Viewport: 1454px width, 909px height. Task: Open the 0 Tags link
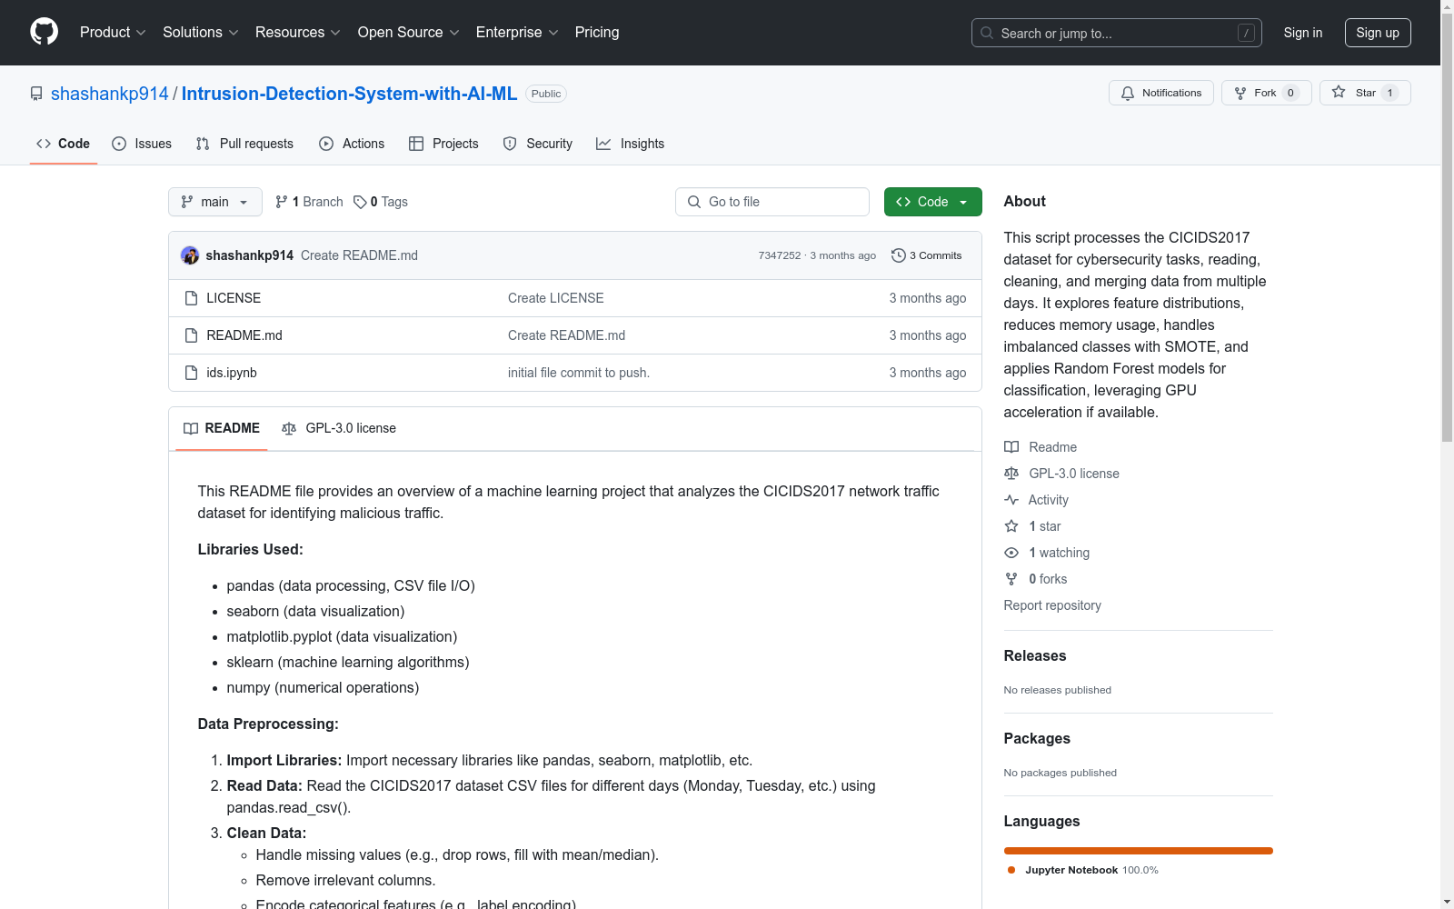coord(381,202)
